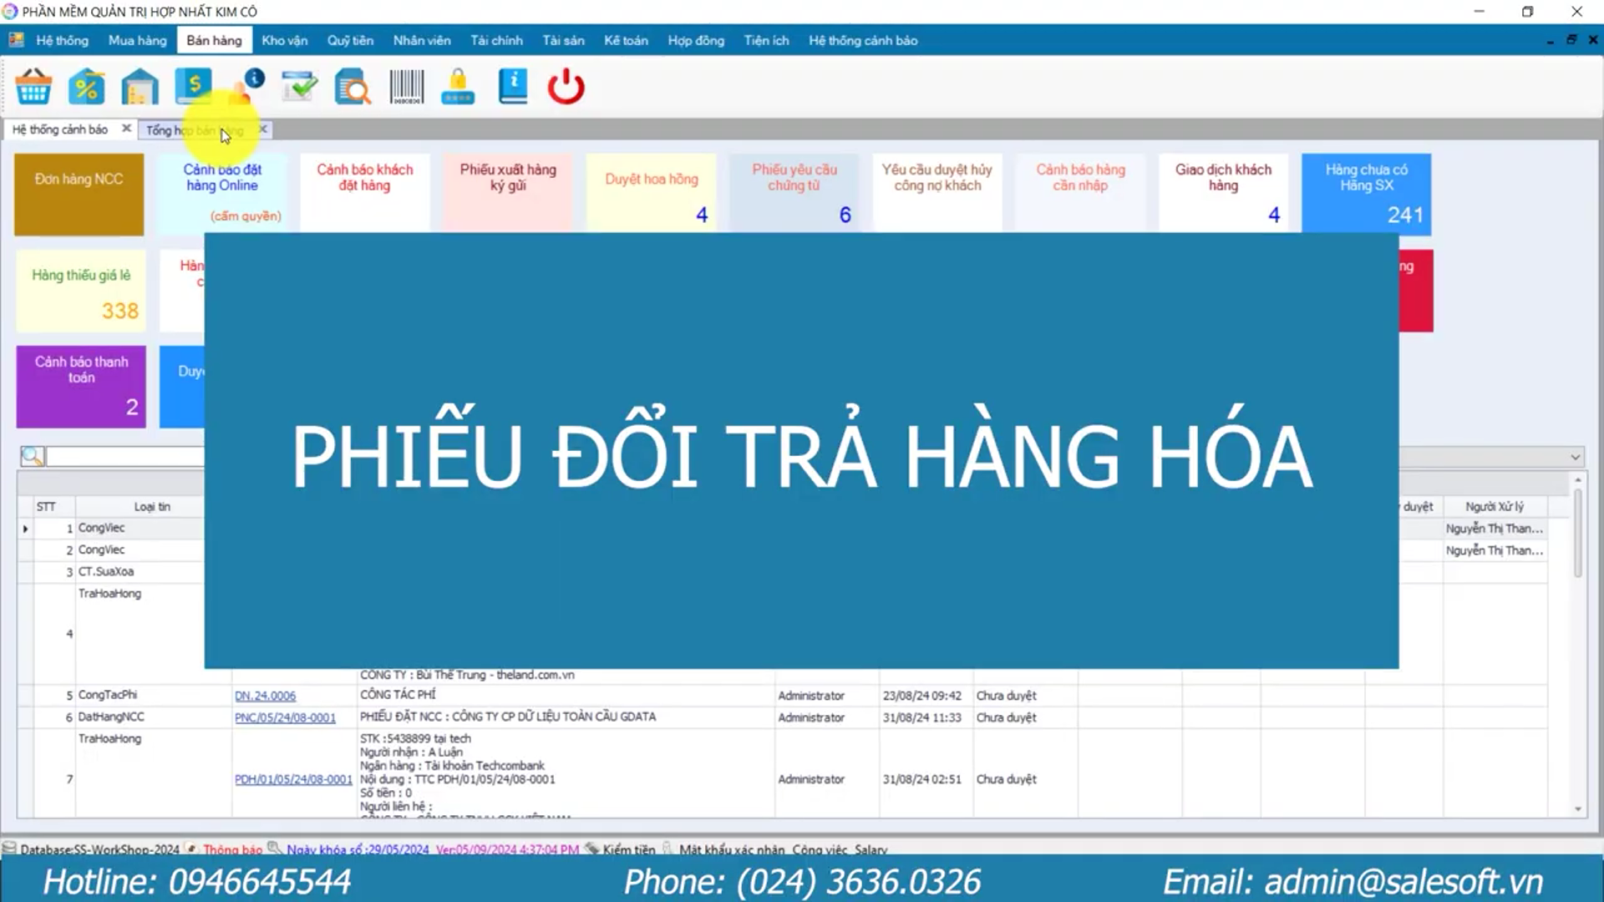Open the Tài chính menu
The image size is (1604, 902).
tap(496, 40)
